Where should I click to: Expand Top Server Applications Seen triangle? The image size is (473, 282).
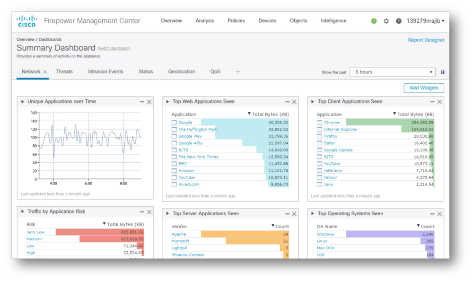pyautogui.click(x=168, y=213)
